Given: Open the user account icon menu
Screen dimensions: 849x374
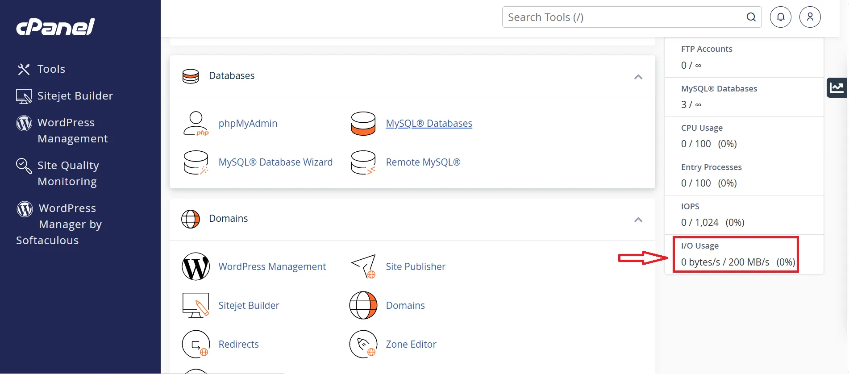Looking at the screenshot, I should [810, 17].
